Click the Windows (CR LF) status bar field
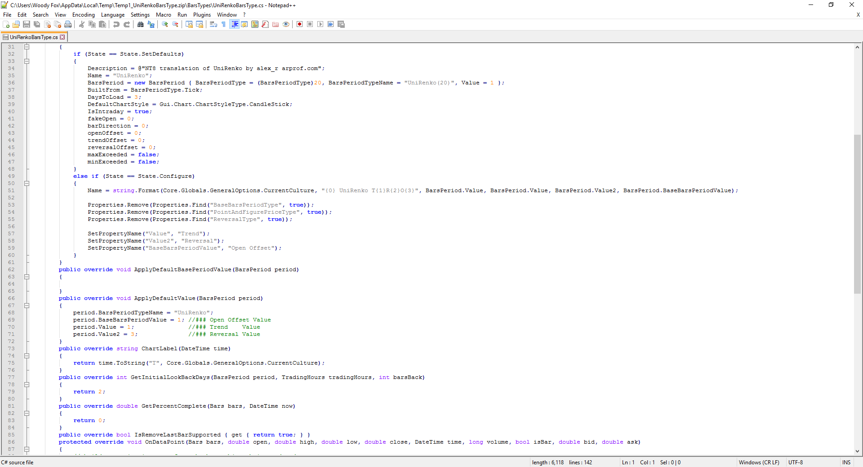Image resolution: width=863 pixels, height=467 pixels. (759, 463)
